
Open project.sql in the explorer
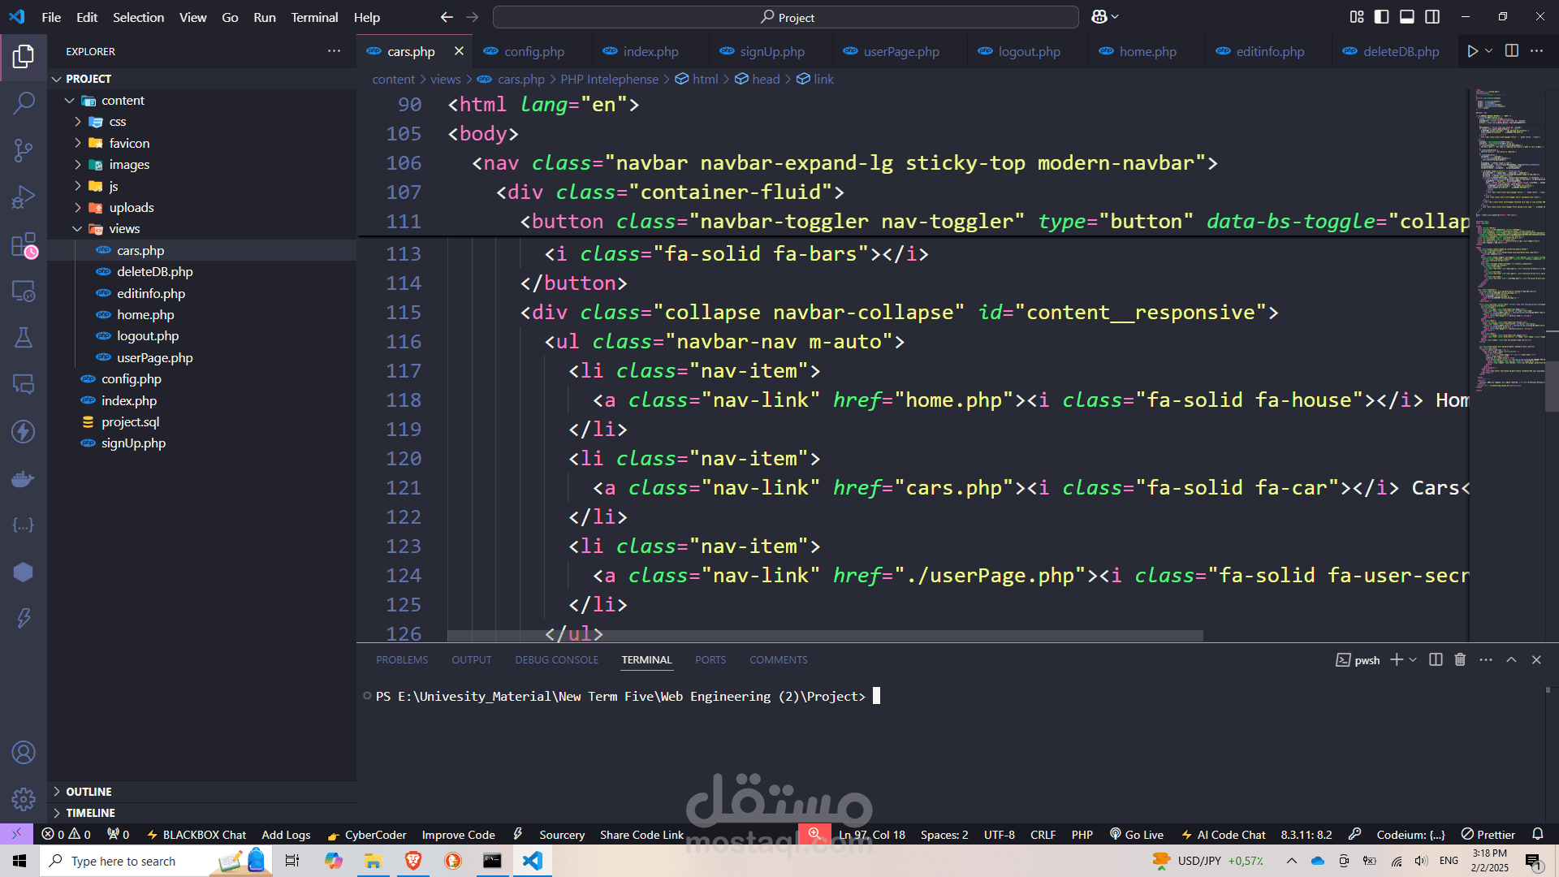[x=130, y=422]
